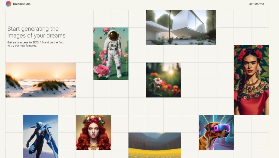Click the DreamStudio brand name text
Screen dimensions: 279x158
pyautogui.click(x=22, y=4)
